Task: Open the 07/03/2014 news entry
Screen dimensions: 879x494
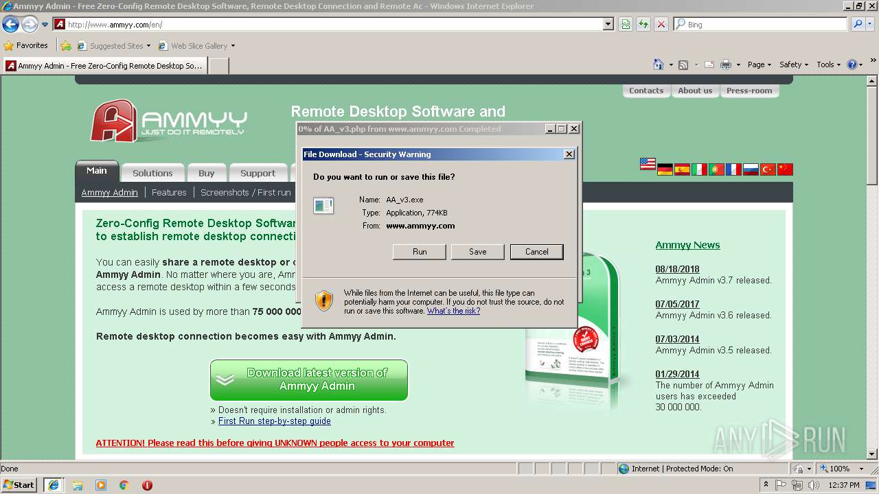Action: click(677, 339)
